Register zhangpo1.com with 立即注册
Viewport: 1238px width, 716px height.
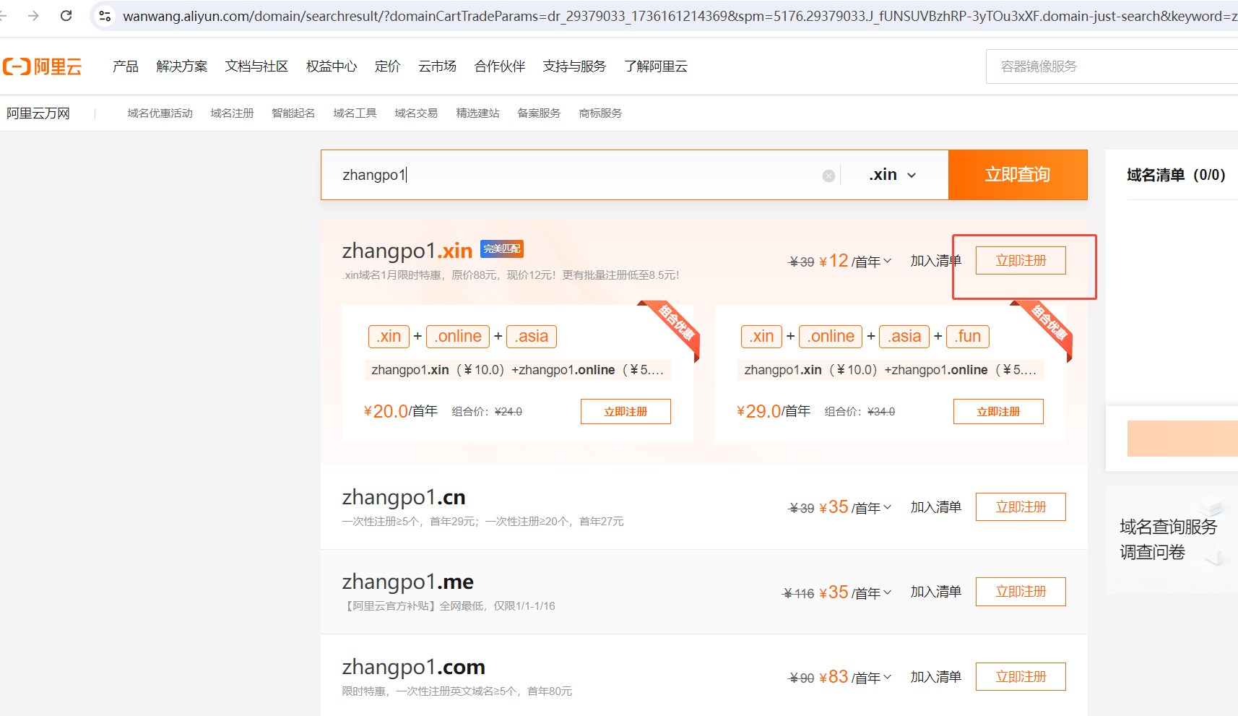[1021, 677]
